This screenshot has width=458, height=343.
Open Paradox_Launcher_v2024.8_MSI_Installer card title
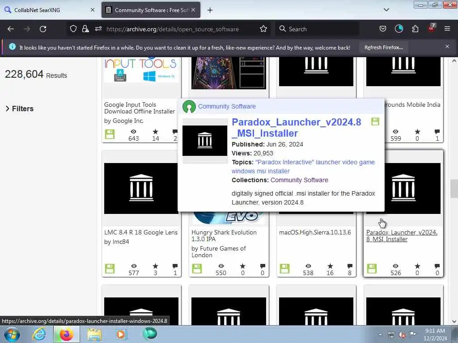pyautogui.click(x=402, y=236)
